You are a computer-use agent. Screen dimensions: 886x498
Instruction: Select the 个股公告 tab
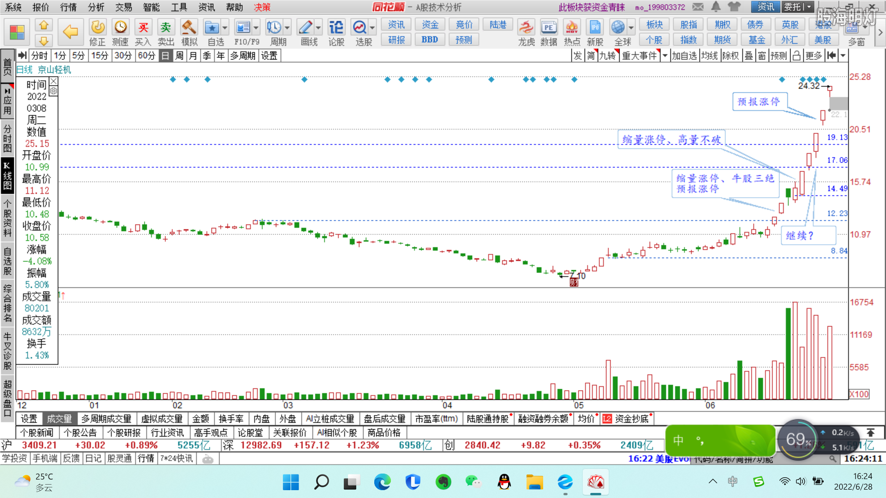point(80,433)
